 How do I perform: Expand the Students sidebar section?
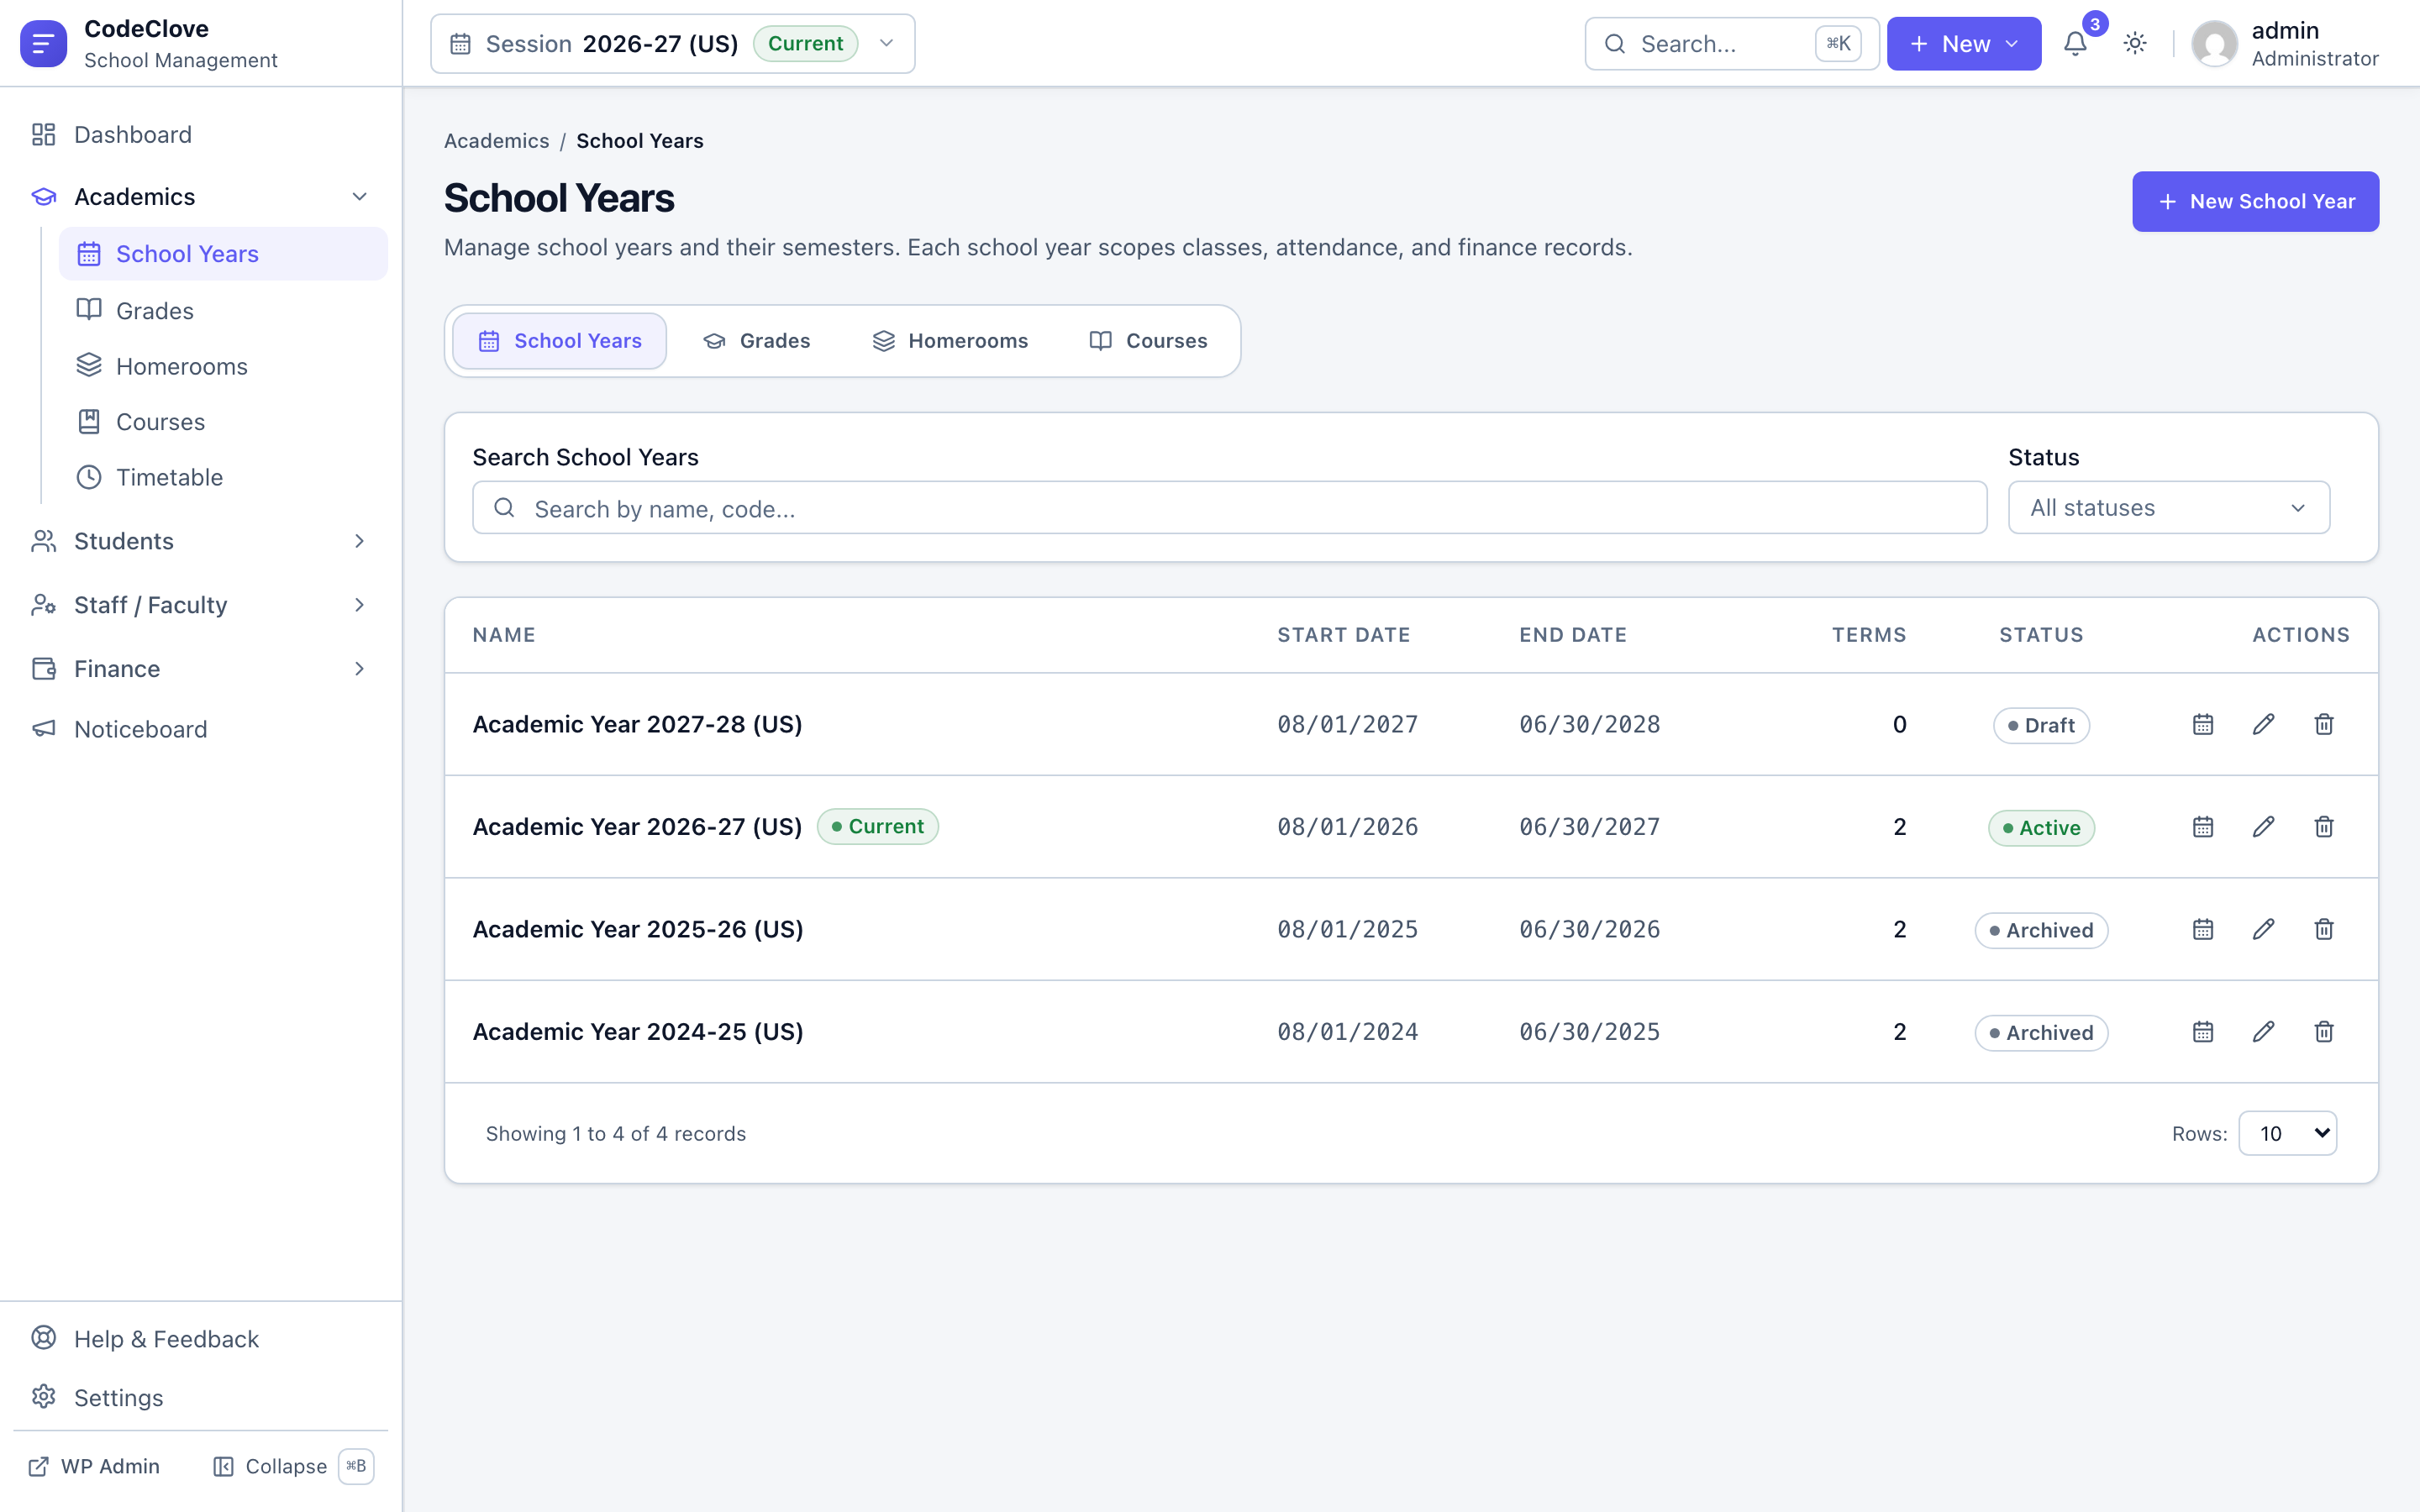click(x=201, y=541)
